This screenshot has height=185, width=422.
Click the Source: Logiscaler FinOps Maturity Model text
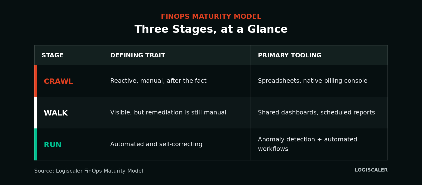coord(89,171)
